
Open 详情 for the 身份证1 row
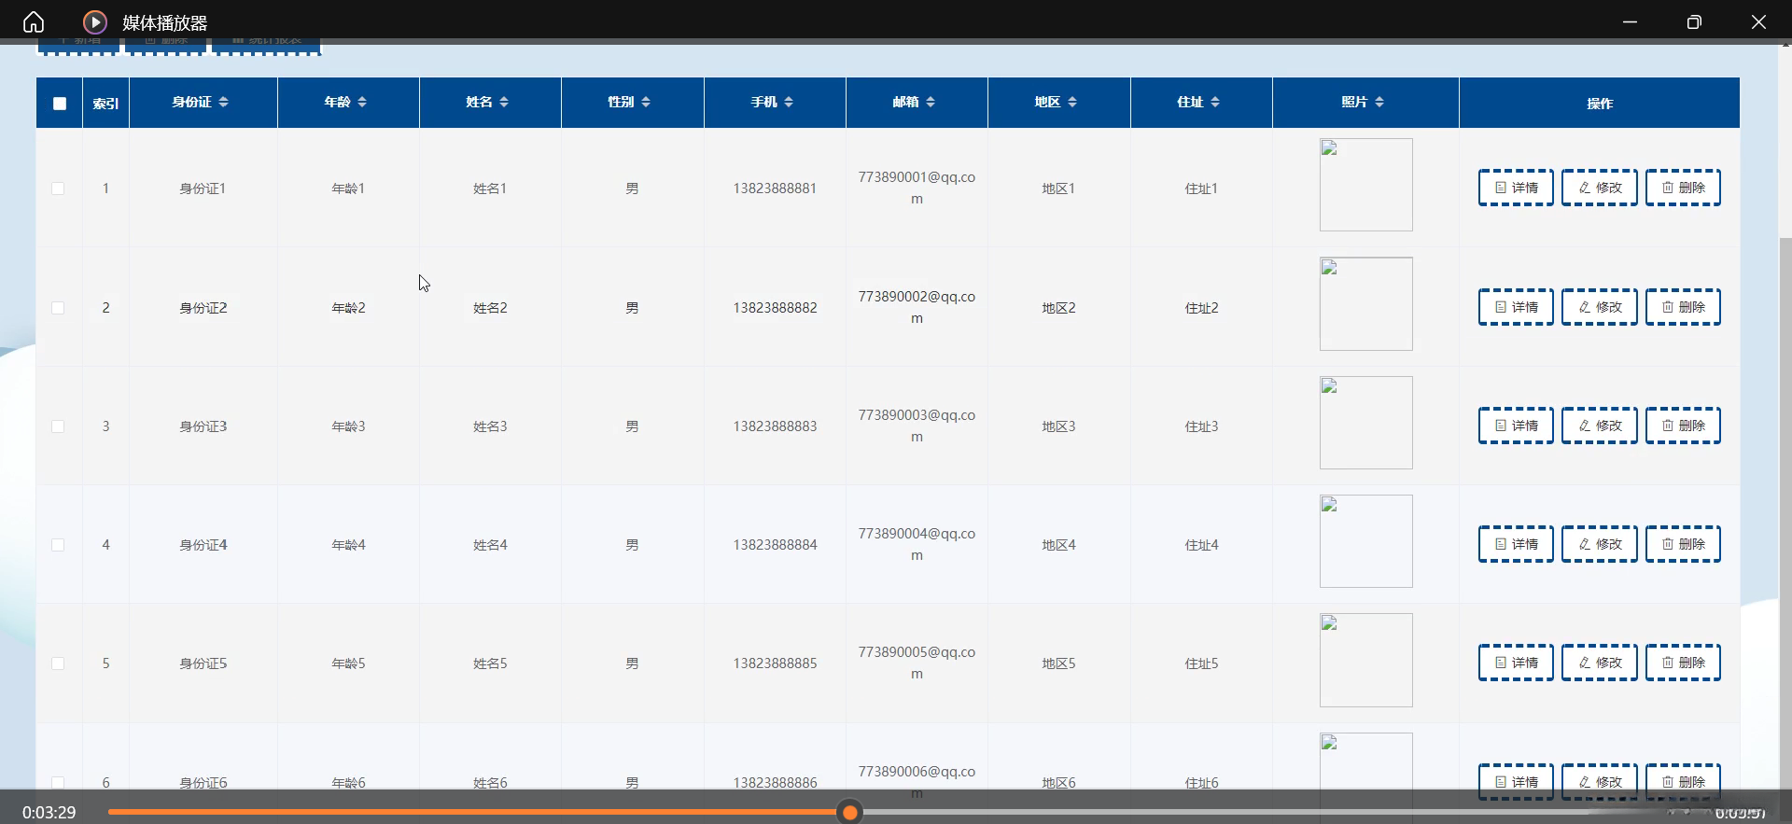1516,188
